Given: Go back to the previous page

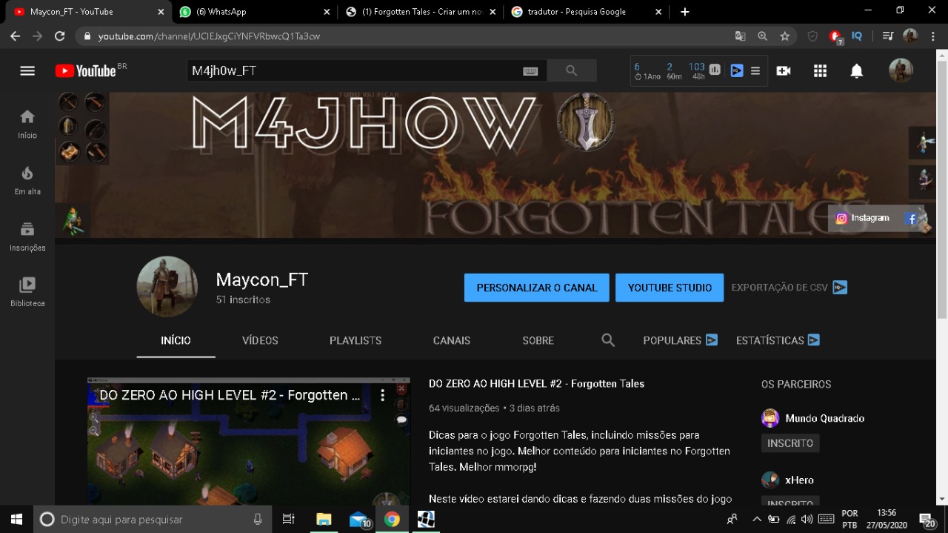Looking at the screenshot, I should [15, 36].
